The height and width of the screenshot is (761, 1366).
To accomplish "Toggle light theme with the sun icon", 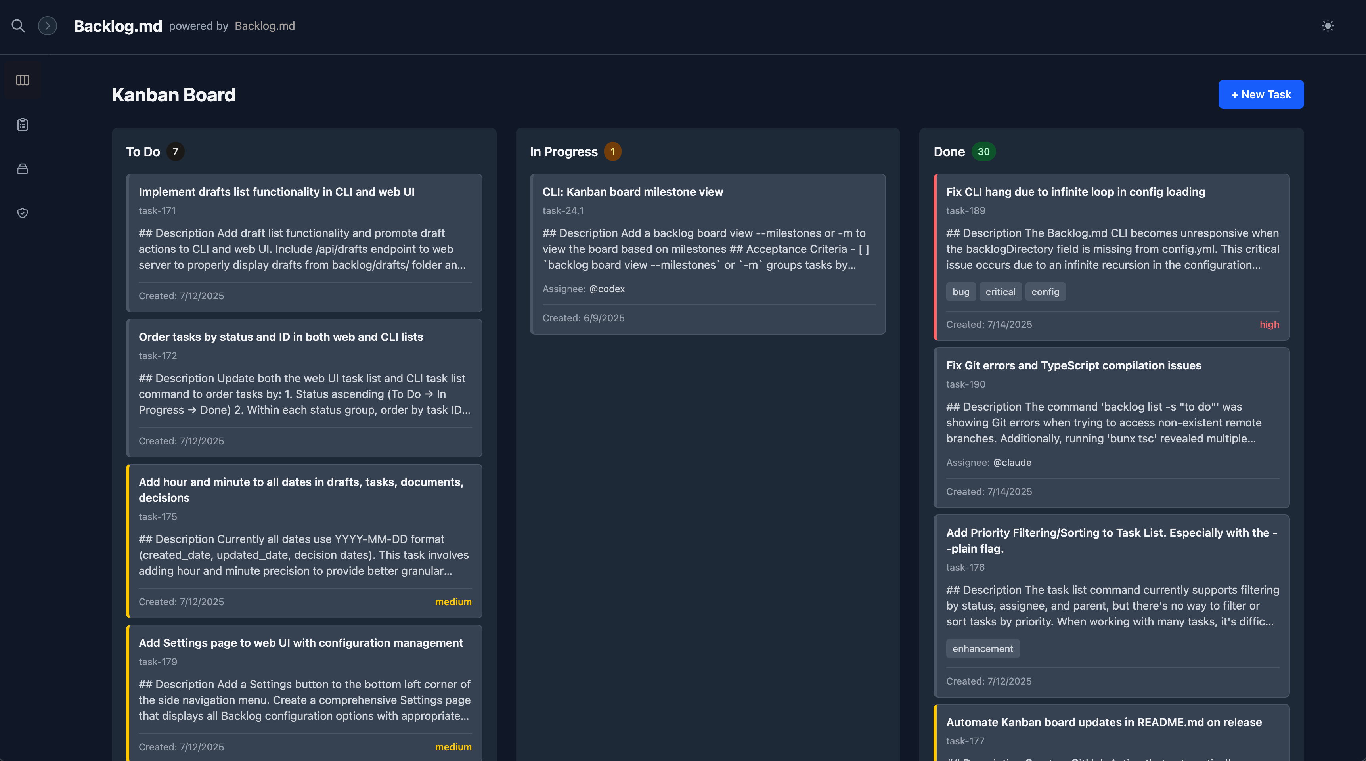I will pyautogui.click(x=1327, y=25).
